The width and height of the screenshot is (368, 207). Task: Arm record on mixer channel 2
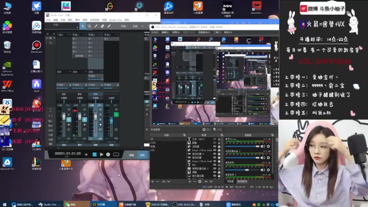tap(85, 125)
